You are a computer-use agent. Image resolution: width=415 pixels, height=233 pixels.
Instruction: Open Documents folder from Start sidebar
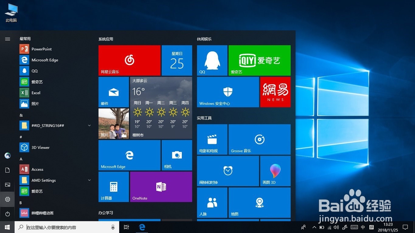point(7,170)
